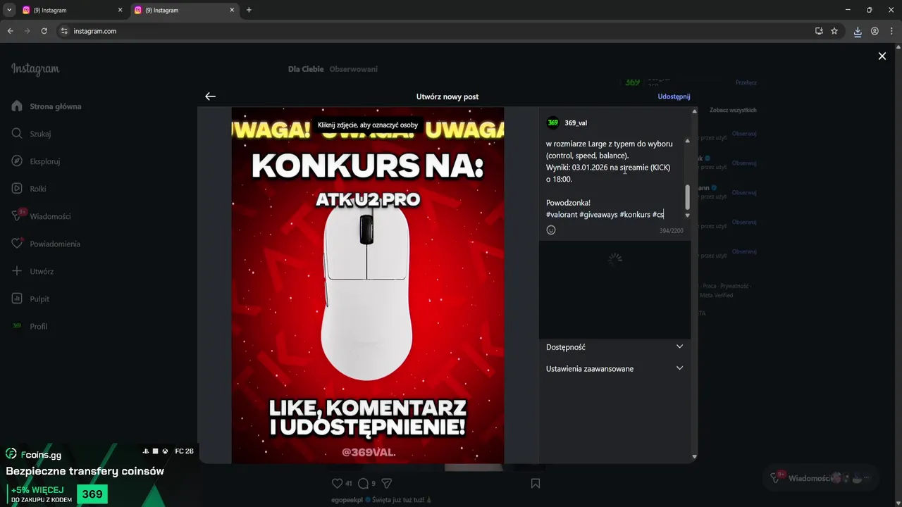Open Powiadomienia heart icon

(x=17, y=244)
